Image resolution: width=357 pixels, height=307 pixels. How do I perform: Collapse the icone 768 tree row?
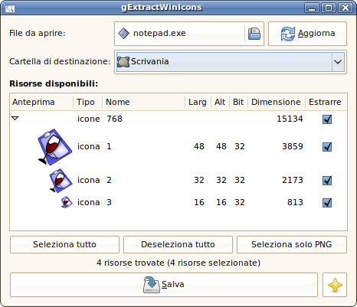pyautogui.click(x=15, y=118)
